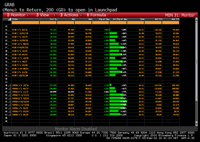Focus the orange filter field under Bid
The image size is (200, 142).
pyautogui.click(x=65, y=23)
